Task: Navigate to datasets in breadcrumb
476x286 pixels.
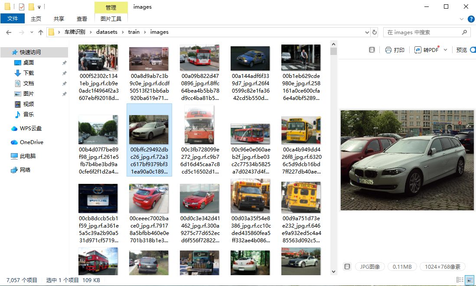Action: coord(107,32)
